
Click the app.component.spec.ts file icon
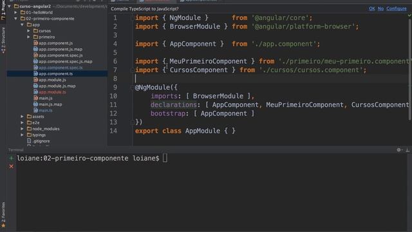[x=36, y=68]
